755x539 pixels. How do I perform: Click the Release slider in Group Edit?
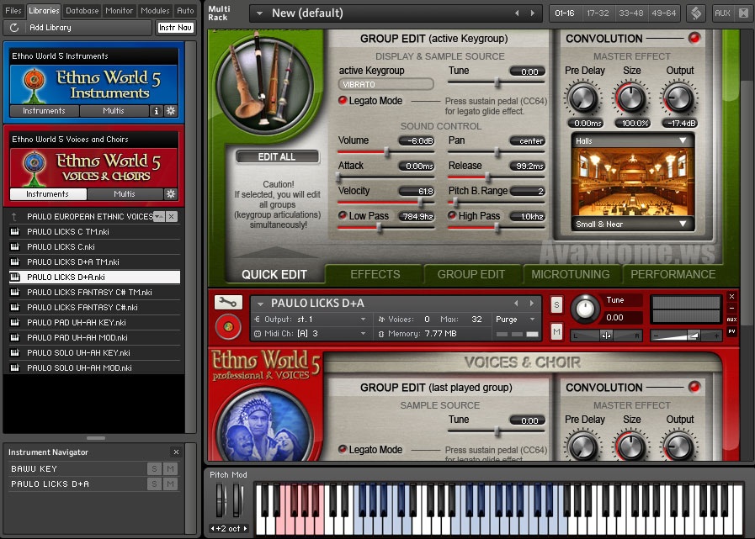tap(496, 177)
